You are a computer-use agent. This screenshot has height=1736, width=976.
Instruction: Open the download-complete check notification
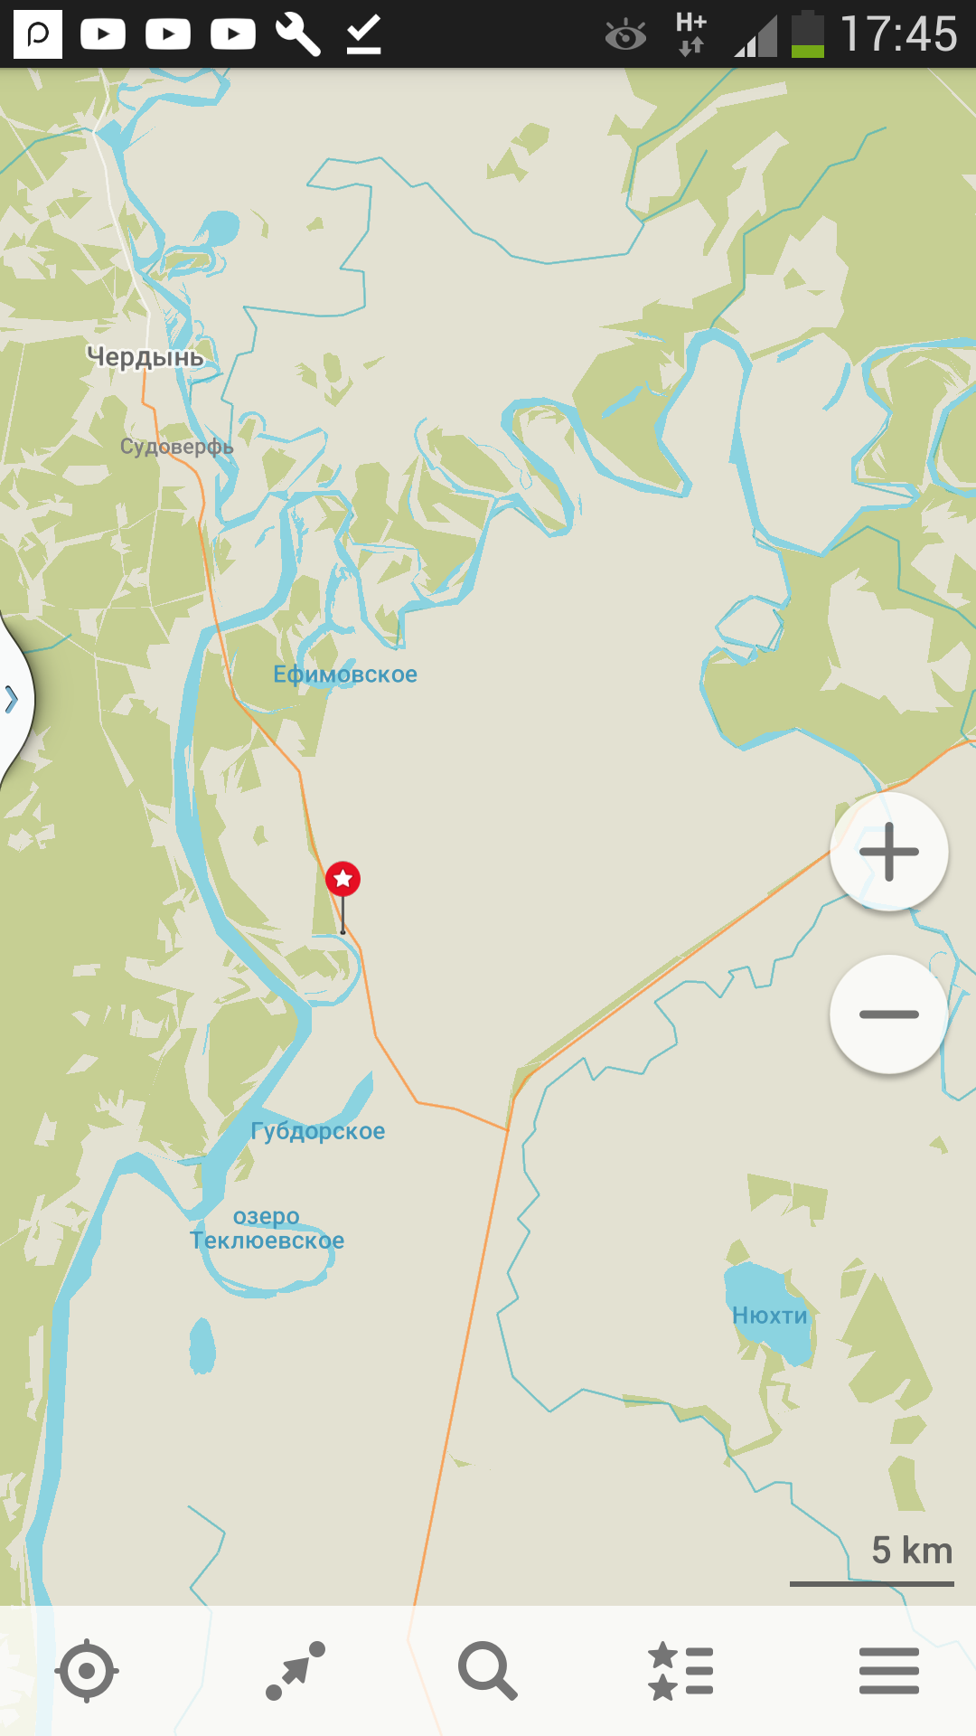pos(363,34)
